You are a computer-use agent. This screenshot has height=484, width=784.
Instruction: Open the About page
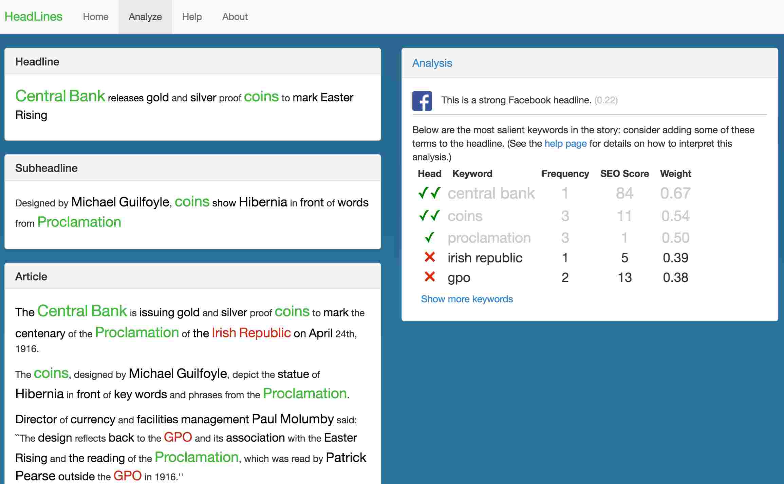[x=235, y=17]
